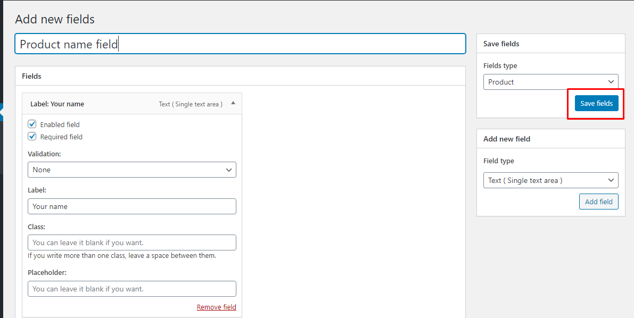
Task: Click into the Class text input
Action: click(131, 242)
